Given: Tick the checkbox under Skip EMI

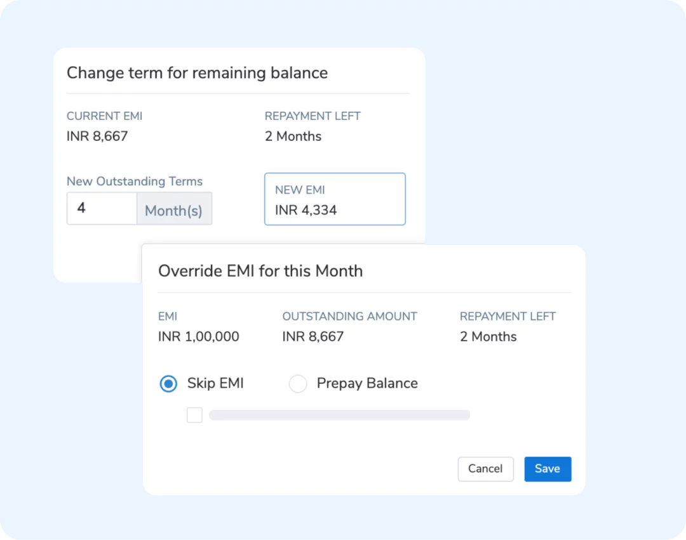Looking at the screenshot, I should click(195, 414).
